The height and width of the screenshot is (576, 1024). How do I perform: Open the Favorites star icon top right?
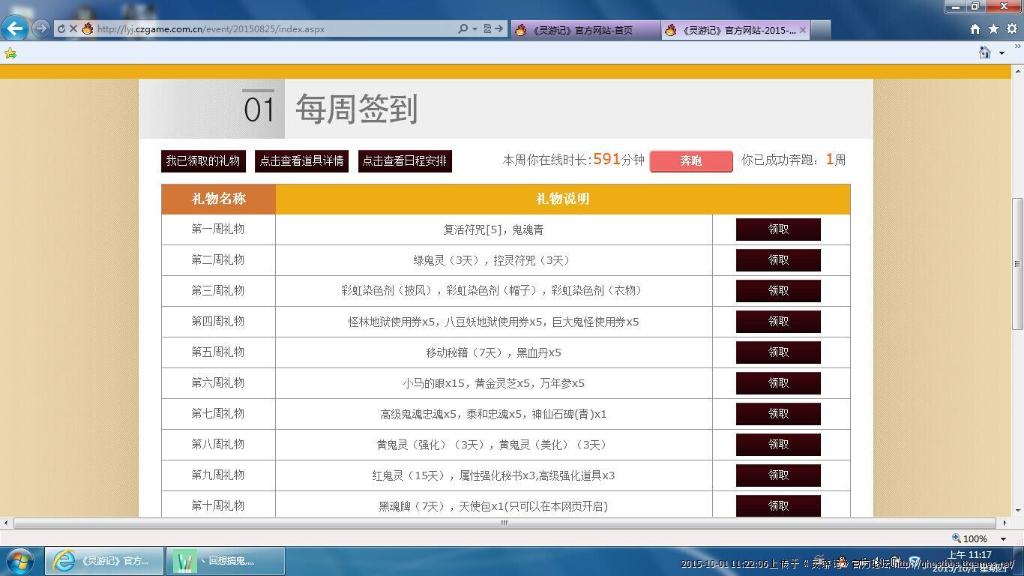coord(993,29)
